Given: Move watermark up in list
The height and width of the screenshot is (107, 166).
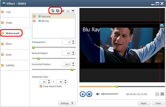Looking at the screenshot, I should tap(68, 11).
